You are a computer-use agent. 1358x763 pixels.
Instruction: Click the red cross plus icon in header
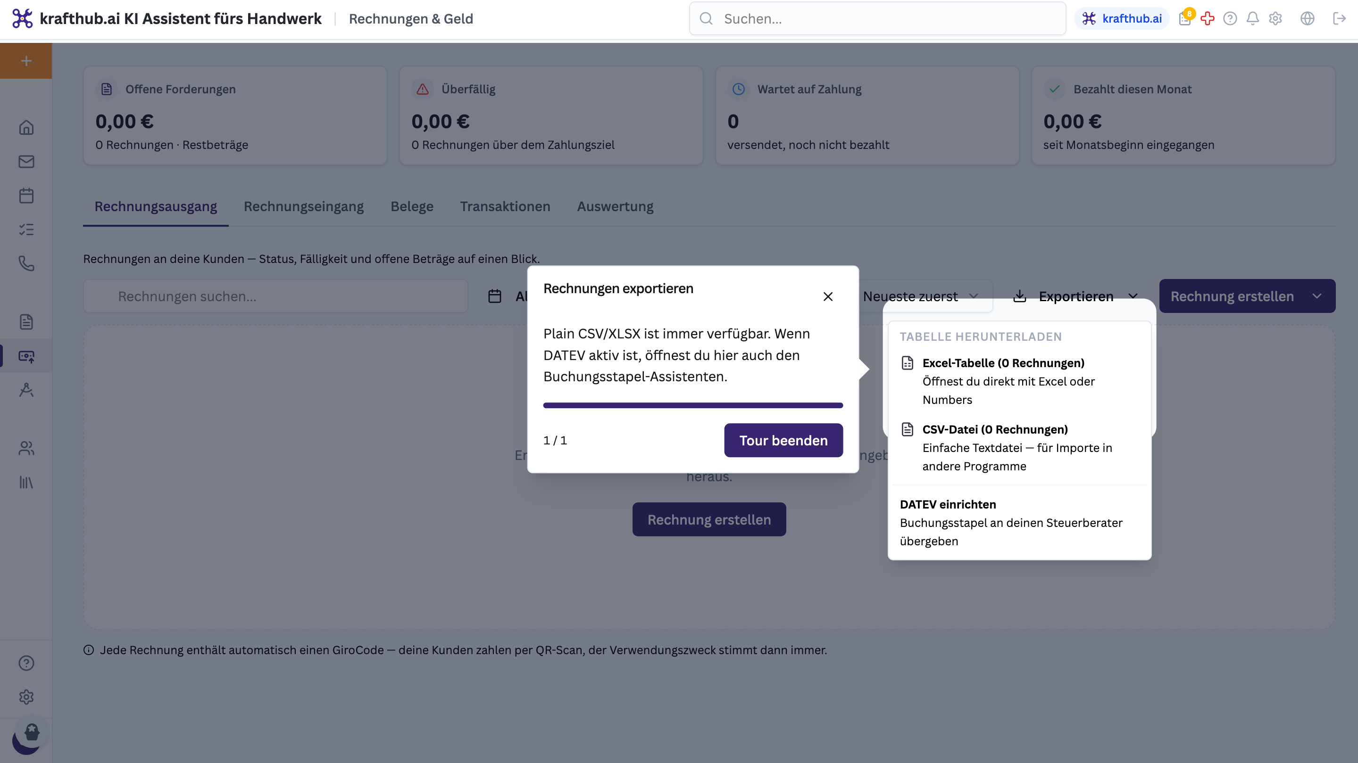[1207, 18]
